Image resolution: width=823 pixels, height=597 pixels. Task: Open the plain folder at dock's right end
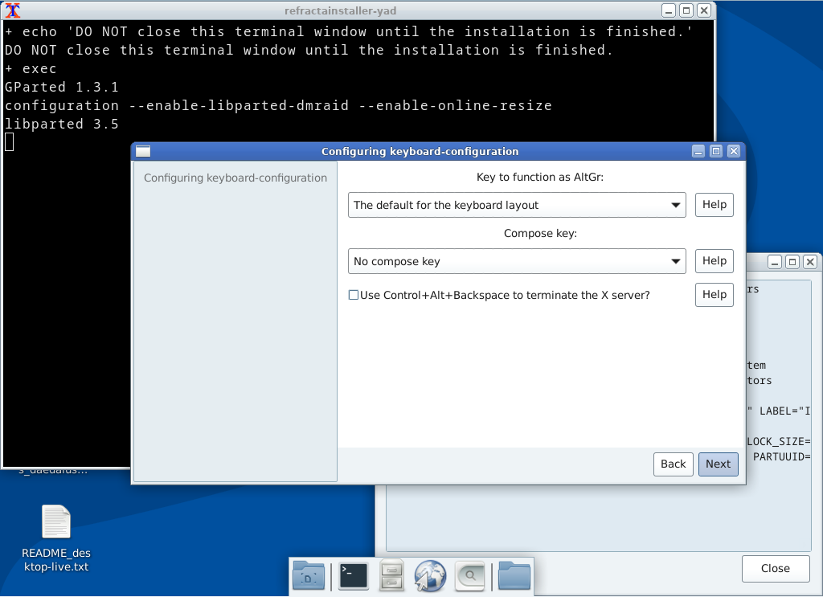(x=514, y=575)
